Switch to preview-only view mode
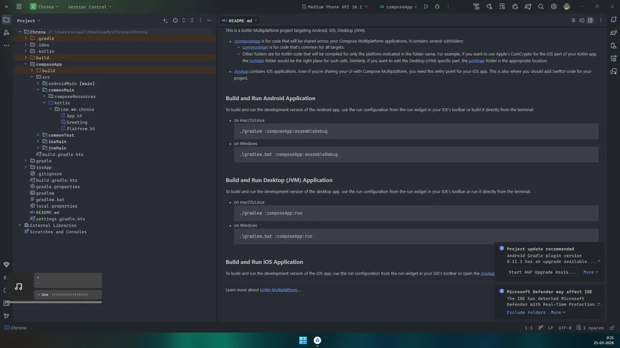This screenshot has height=348, width=620. [x=590, y=20]
